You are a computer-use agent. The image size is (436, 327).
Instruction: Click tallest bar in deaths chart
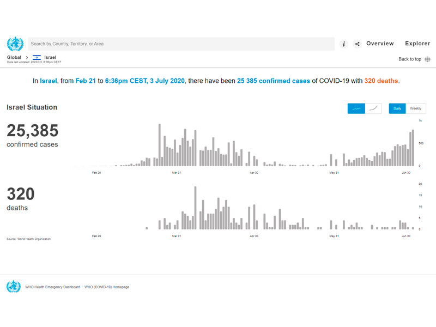(x=195, y=208)
